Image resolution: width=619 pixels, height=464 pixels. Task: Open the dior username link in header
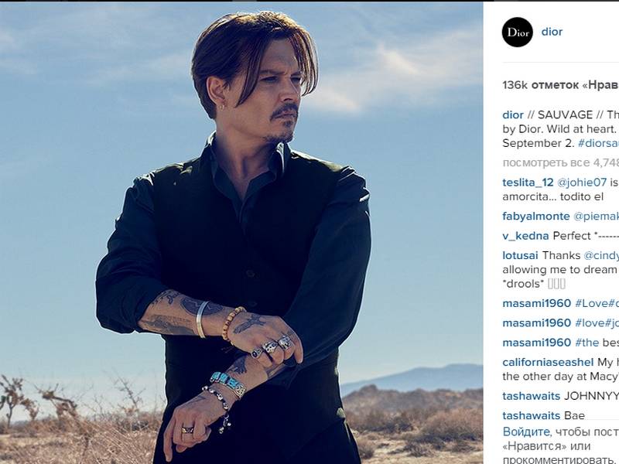point(552,32)
